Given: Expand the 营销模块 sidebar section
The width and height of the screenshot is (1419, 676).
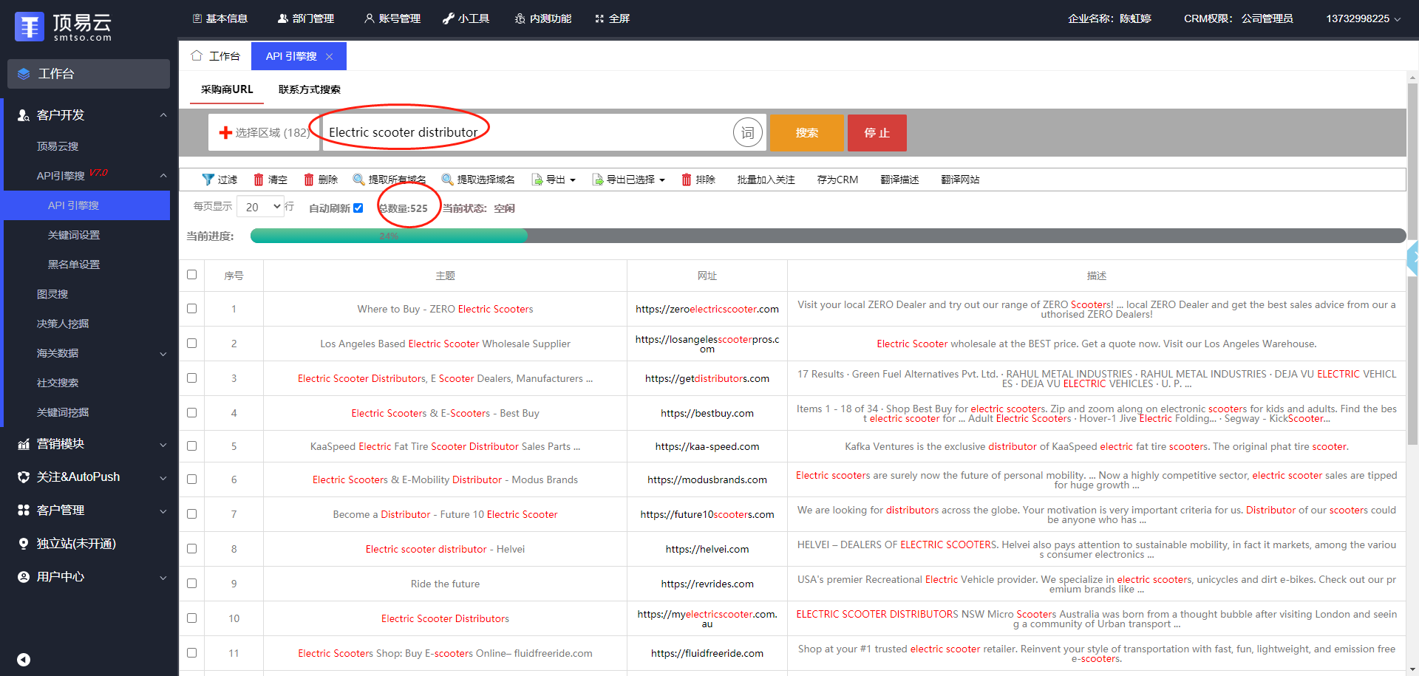Looking at the screenshot, I should [89, 444].
